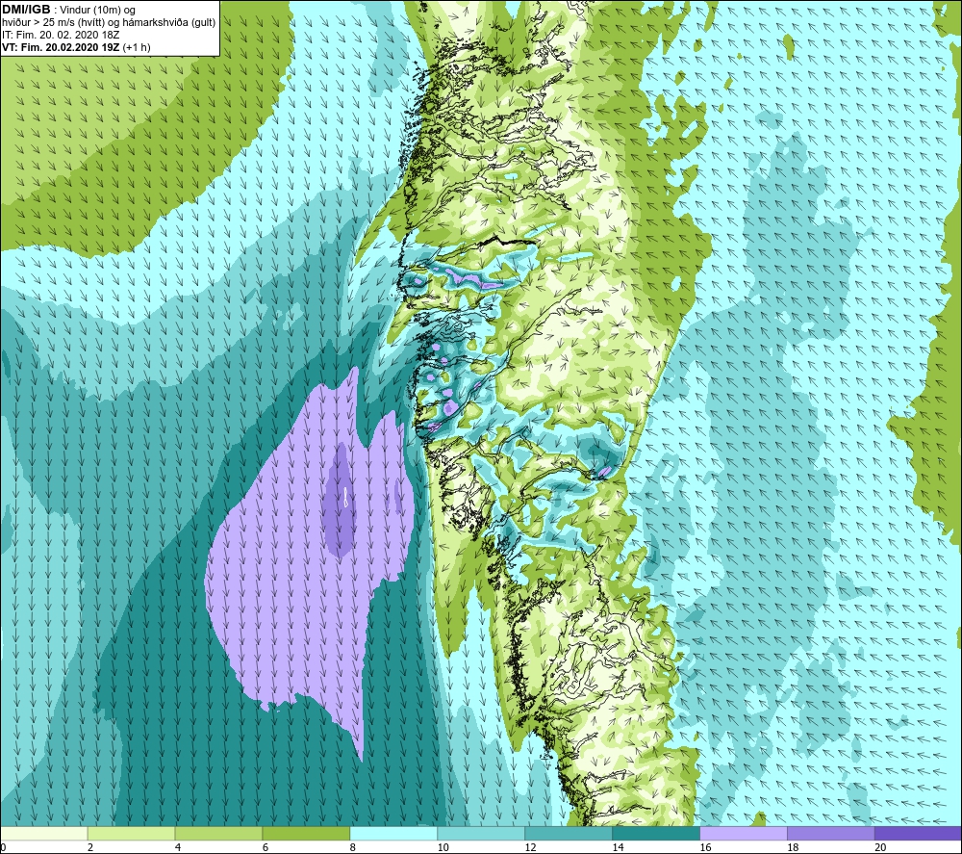Image resolution: width=962 pixels, height=854 pixels.
Task: Click the legend scale number 12
Action: click(530, 847)
